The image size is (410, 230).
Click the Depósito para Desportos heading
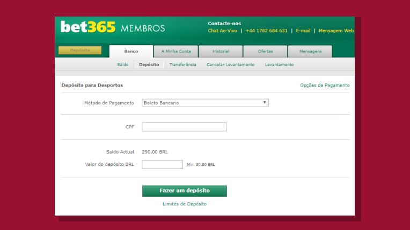pyautogui.click(x=92, y=85)
